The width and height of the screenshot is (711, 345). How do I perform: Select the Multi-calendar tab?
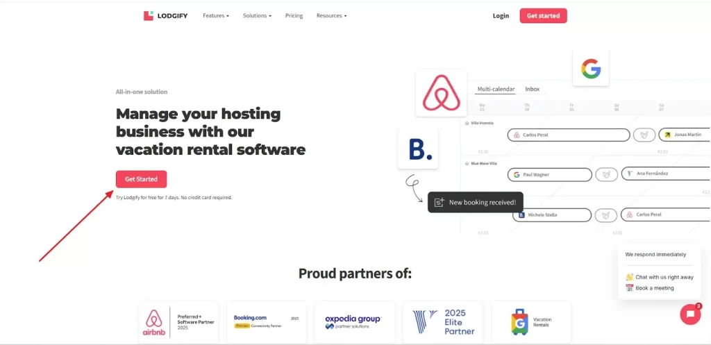coord(496,89)
